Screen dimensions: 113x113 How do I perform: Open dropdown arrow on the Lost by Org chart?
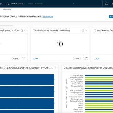point(56,68)
